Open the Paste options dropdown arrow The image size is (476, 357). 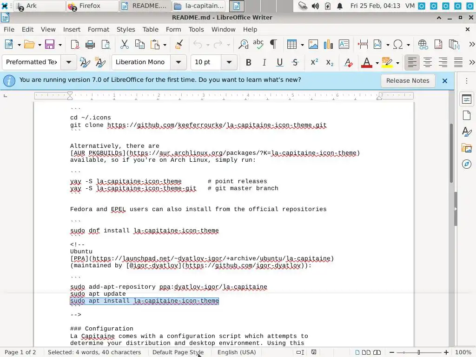165,45
